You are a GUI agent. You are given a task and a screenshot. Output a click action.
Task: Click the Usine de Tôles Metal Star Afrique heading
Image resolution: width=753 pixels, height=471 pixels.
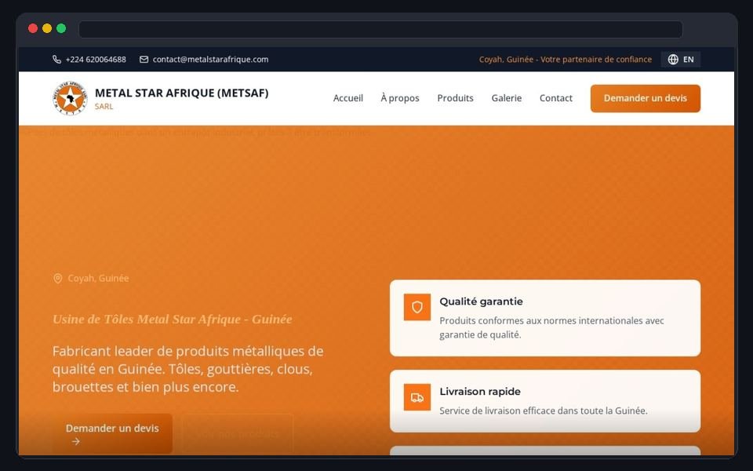(x=173, y=319)
